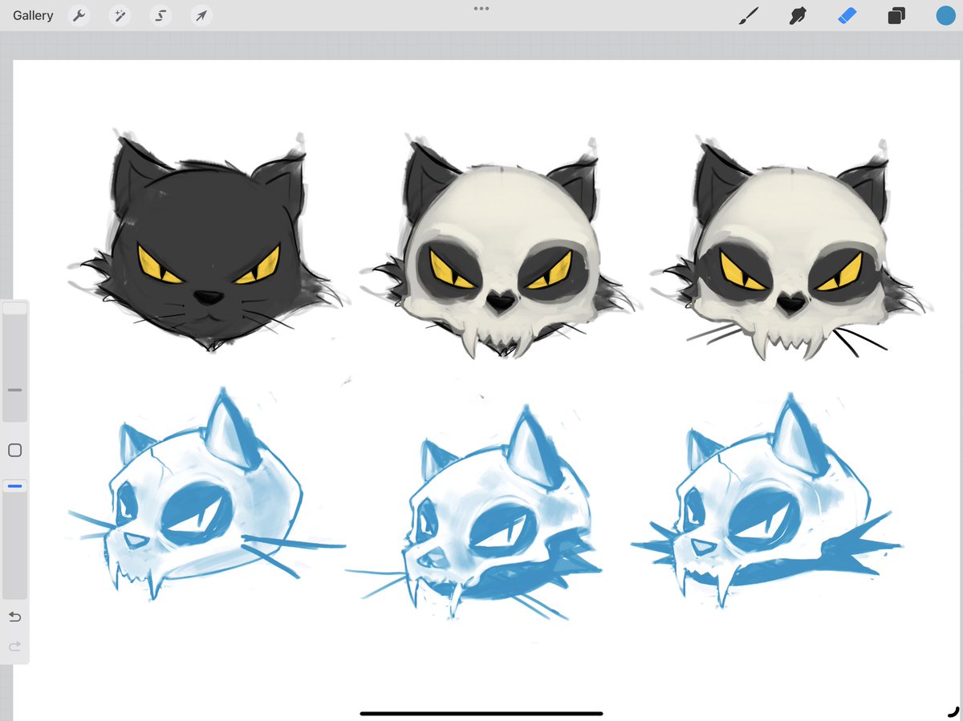Open the Layers panel
This screenshot has width=963, height=721.
896,15
